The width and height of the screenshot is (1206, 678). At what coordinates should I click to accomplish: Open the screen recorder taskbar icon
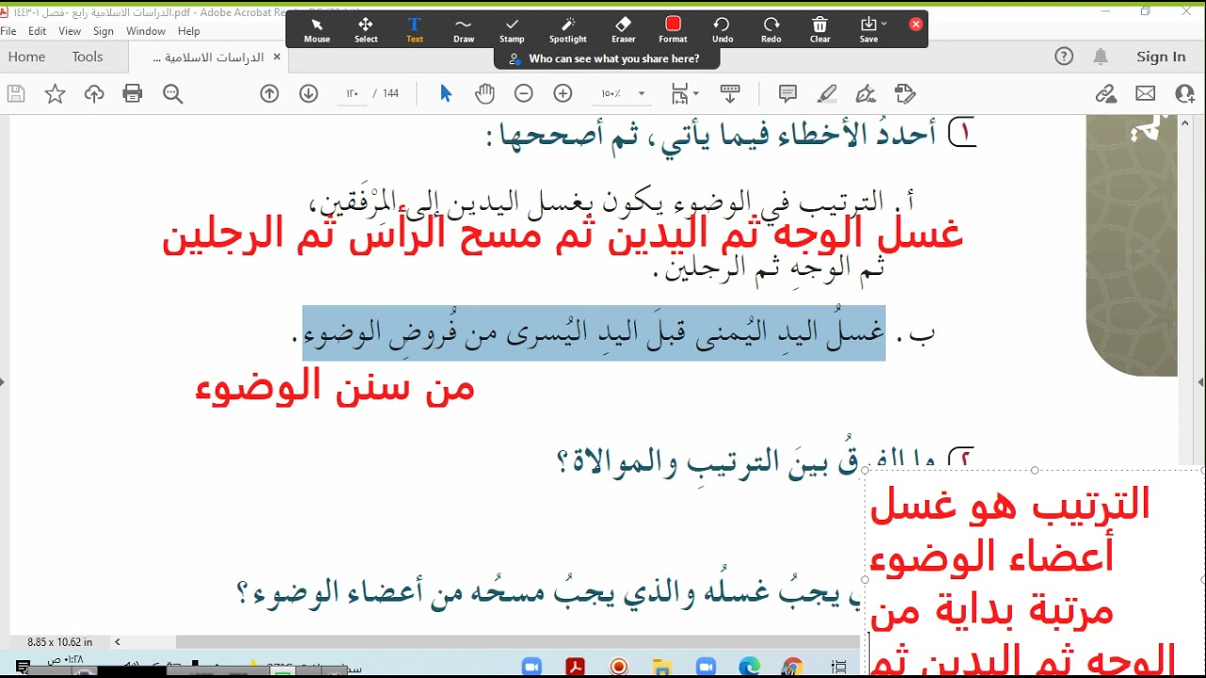tap(619, 667)
